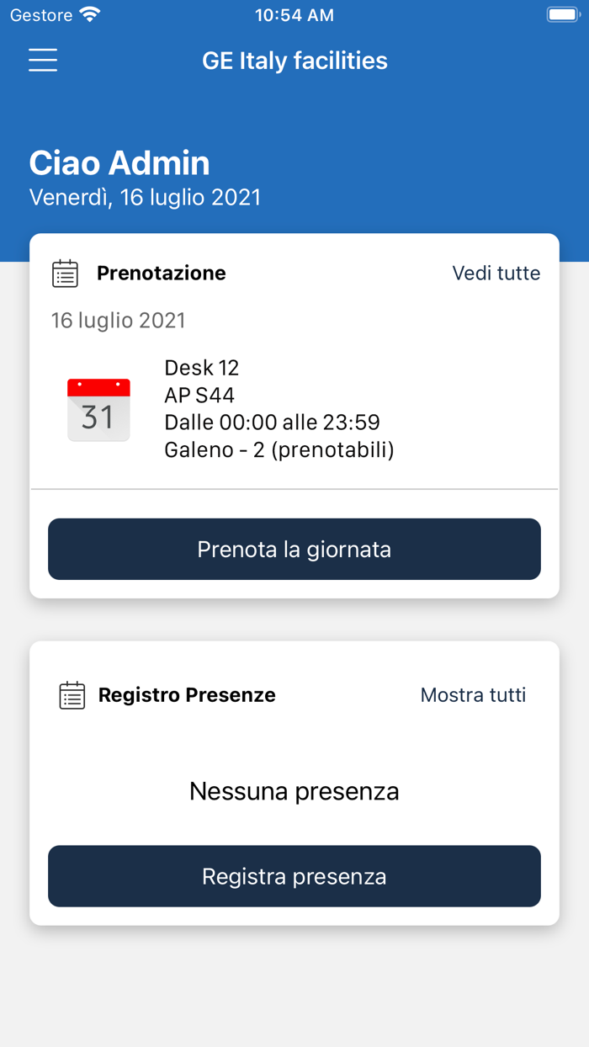Screen dimensions: 589x1047
Task: Click the date 16 luglio 2021 label
Action: (118, 320)
